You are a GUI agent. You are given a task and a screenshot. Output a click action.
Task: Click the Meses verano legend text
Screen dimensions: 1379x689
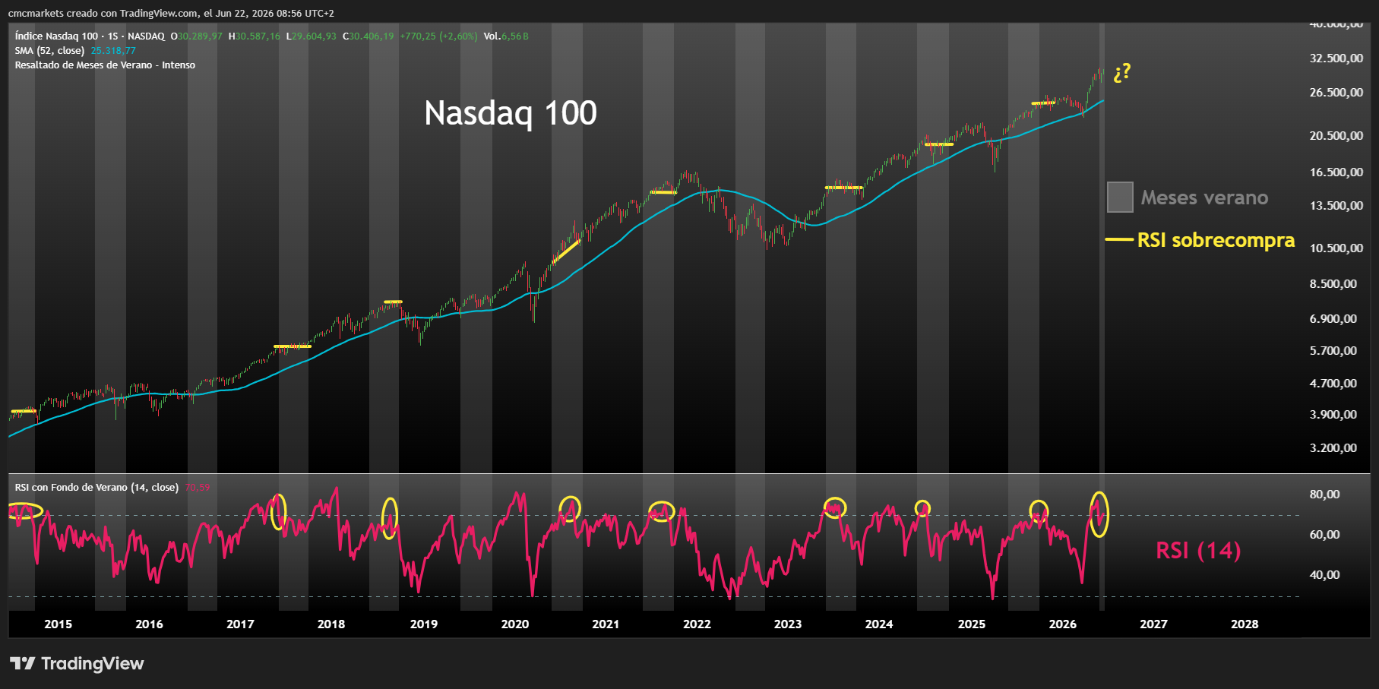pyautogui.click(x=1205, y=198)
